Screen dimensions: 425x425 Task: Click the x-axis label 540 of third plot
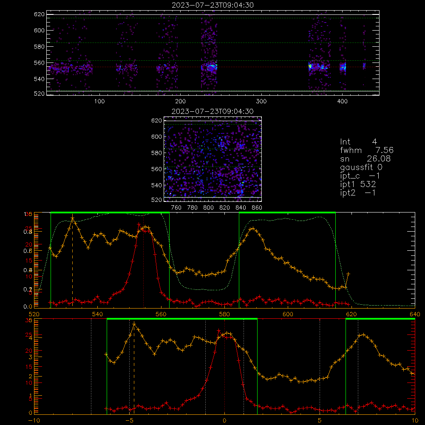[97, 314]
